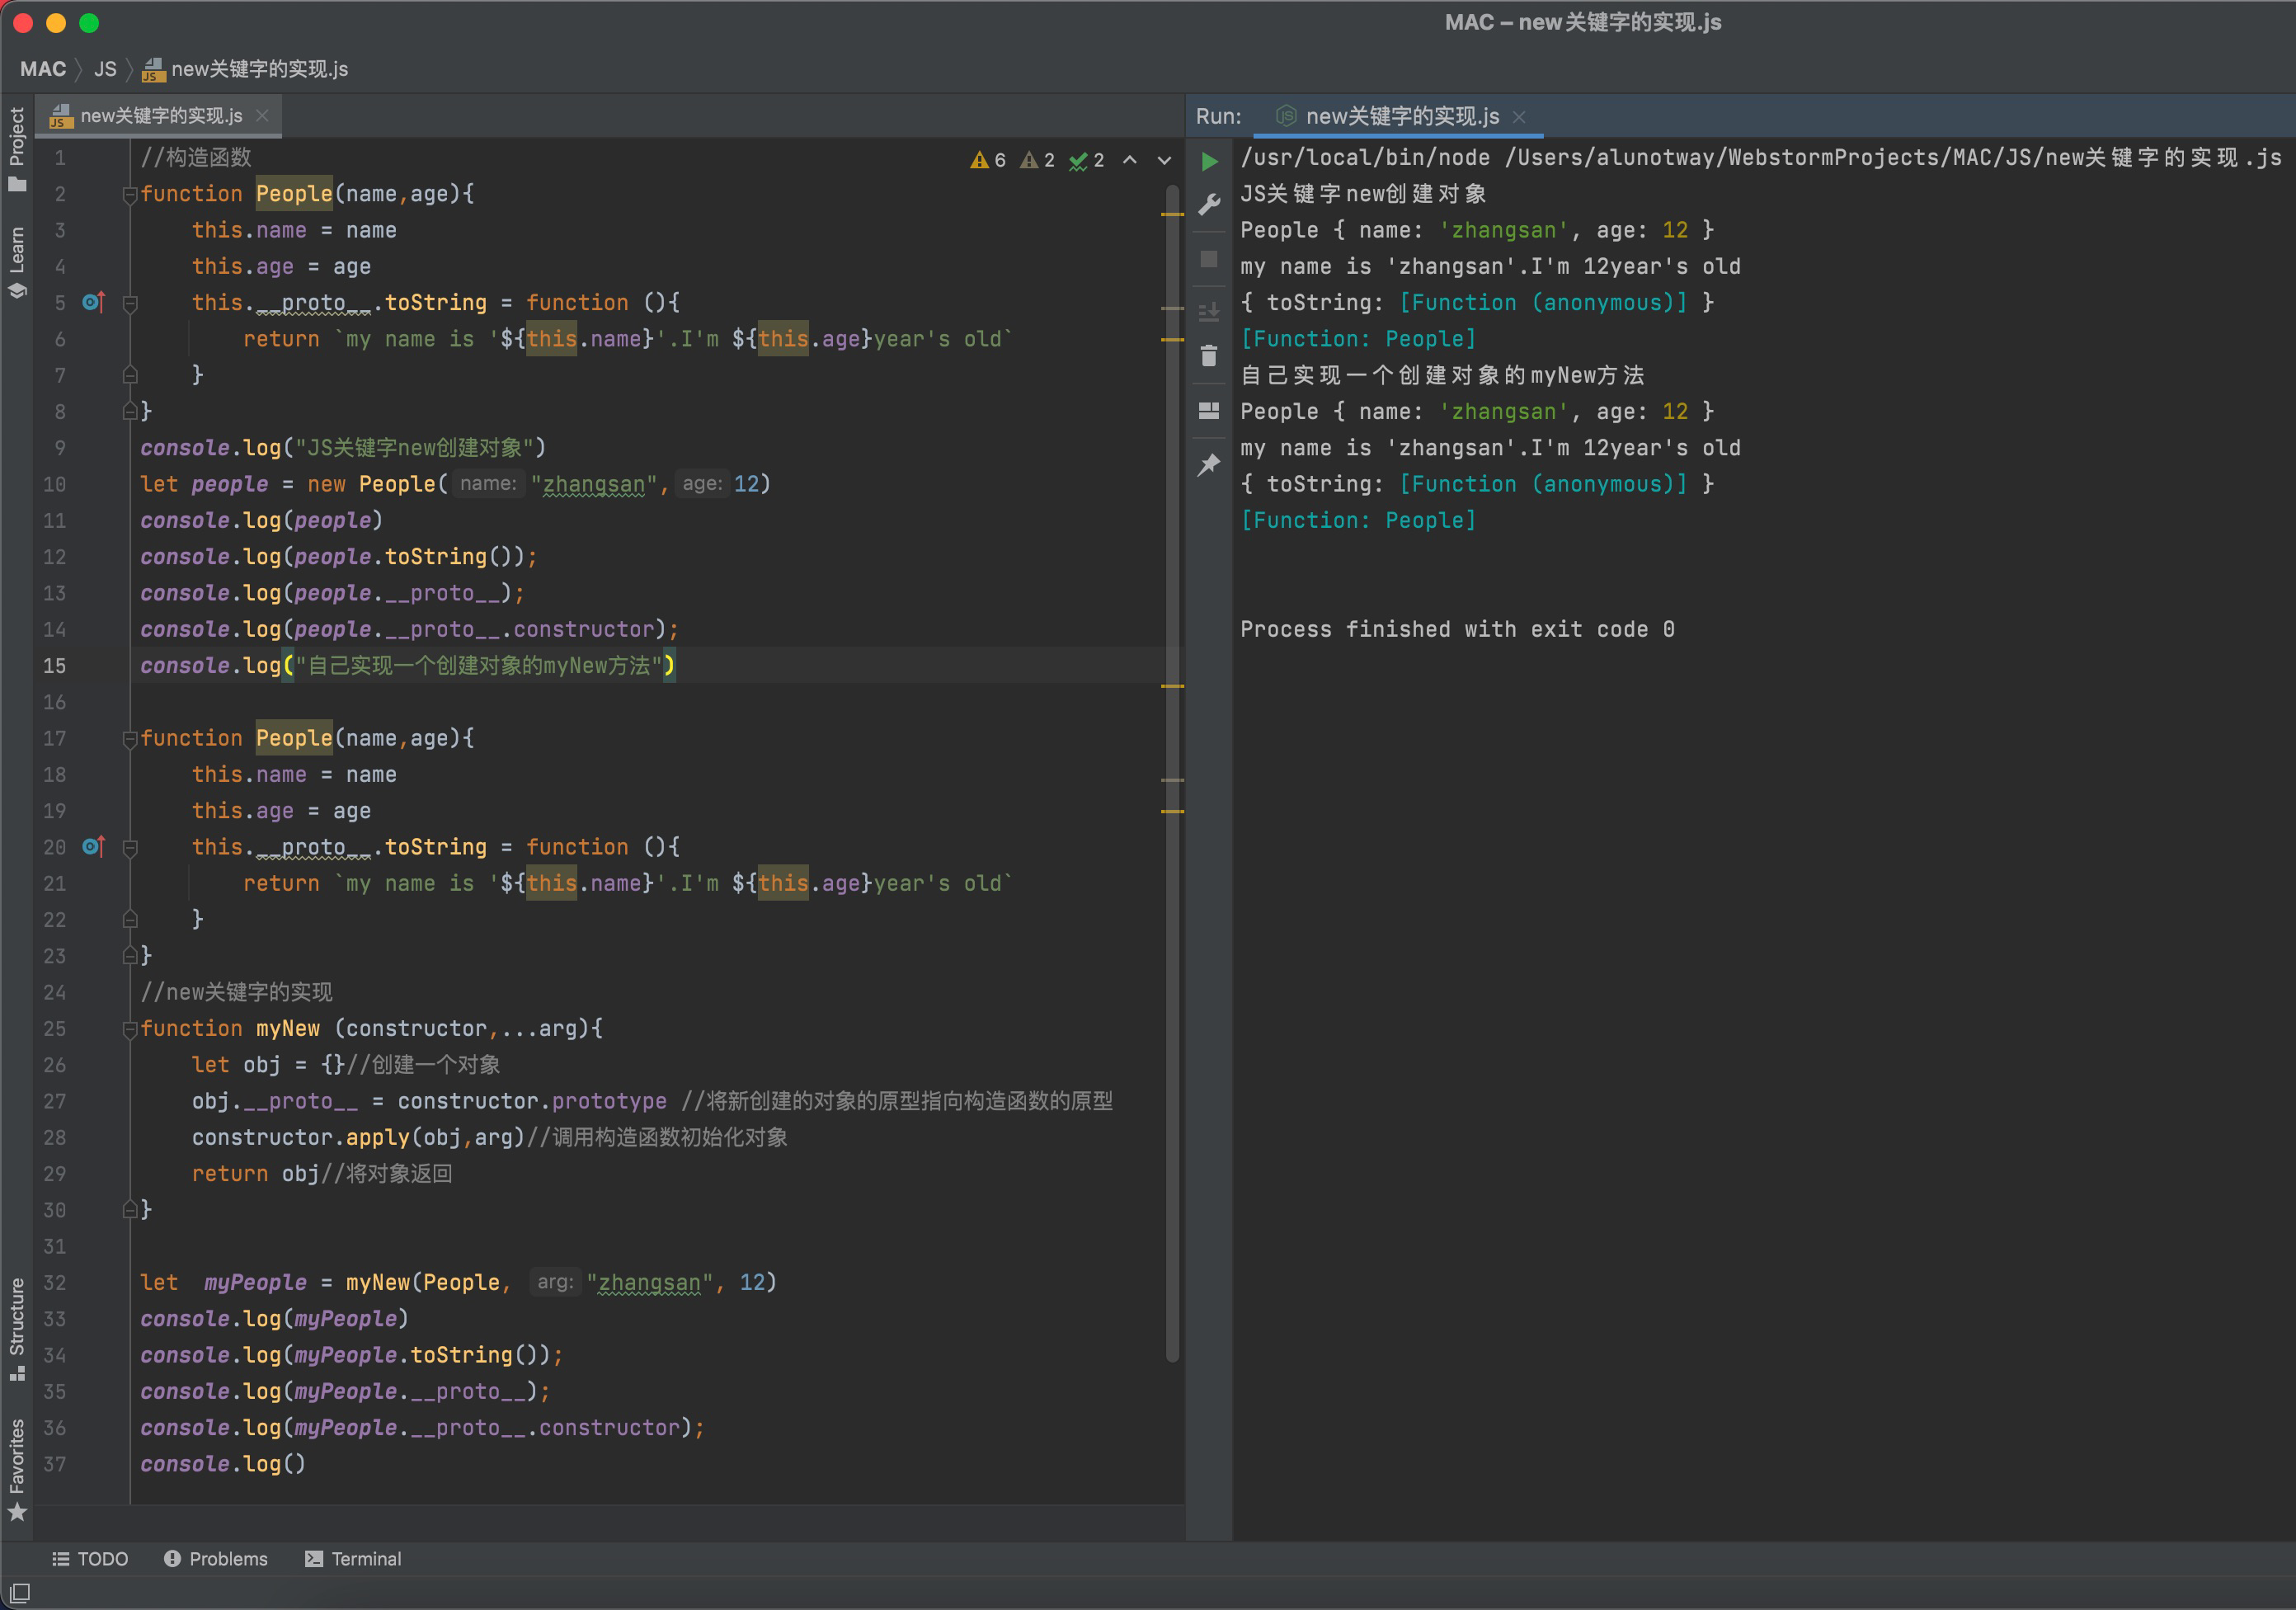
Task: Open Structure tool window
Action: pos(17,1330)
